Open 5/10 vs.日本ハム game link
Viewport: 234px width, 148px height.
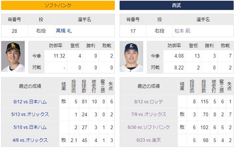(x=30, y=127)
